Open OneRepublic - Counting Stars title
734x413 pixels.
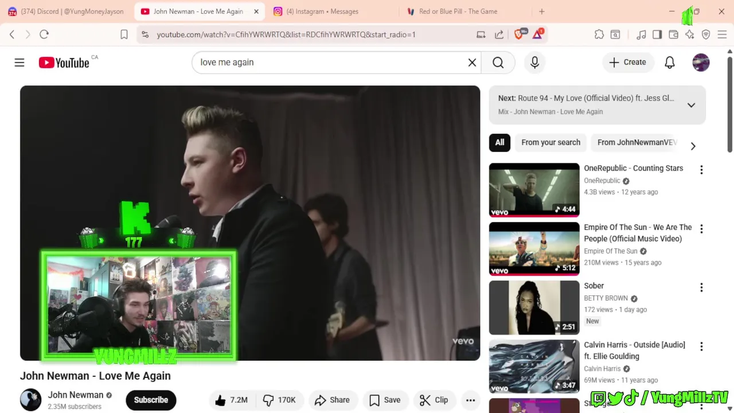coord(633,169)
